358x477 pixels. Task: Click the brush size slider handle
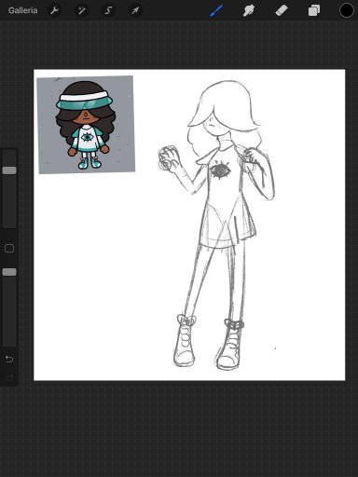coord(9,170)
